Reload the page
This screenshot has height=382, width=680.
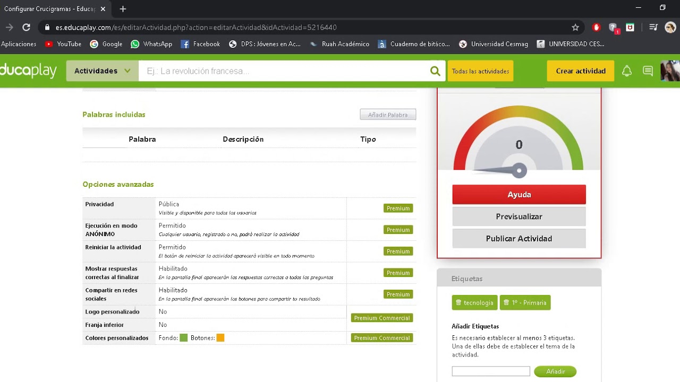tap(26, 28)
